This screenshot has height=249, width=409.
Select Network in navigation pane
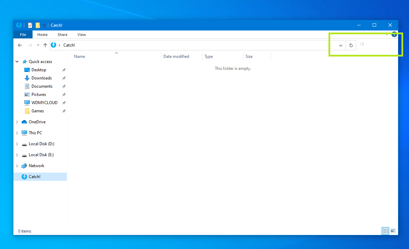pyautogui.click(x=36, y=165)
